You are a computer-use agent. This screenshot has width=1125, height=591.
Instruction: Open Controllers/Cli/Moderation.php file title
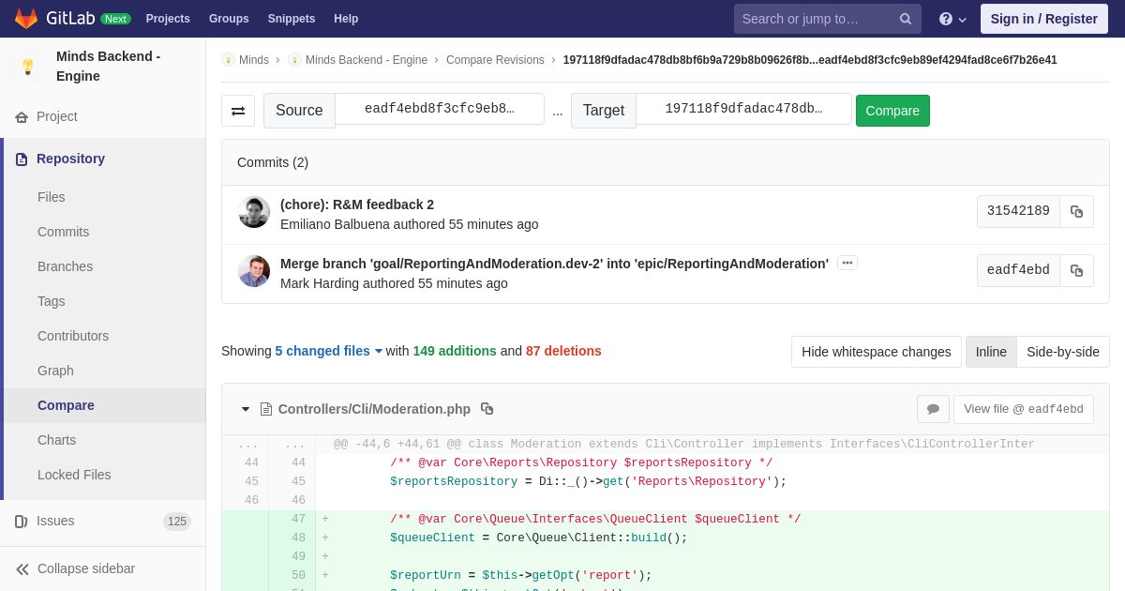pyautogui.click(x=374, y=409)
